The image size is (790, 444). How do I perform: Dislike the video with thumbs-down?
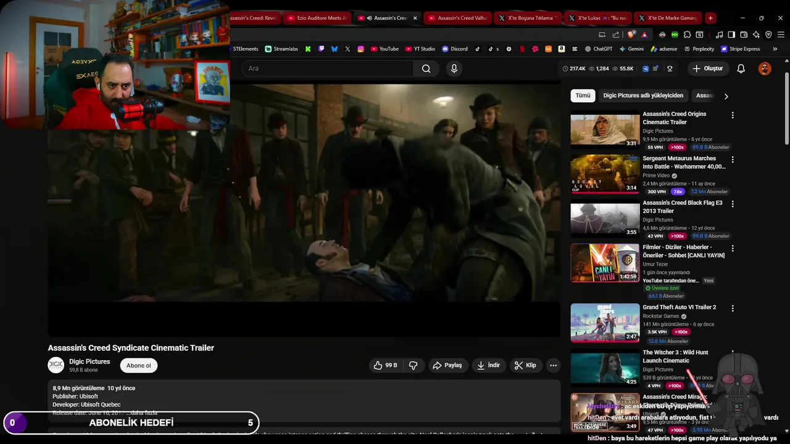point(414,365)
